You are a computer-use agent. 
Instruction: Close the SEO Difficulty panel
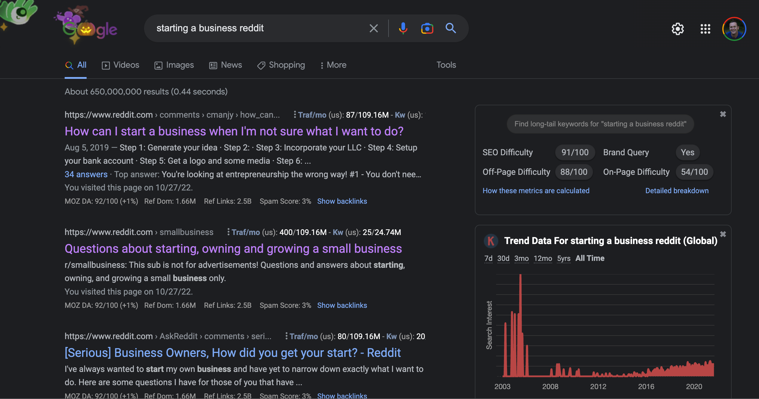click(x=723, y=114)
